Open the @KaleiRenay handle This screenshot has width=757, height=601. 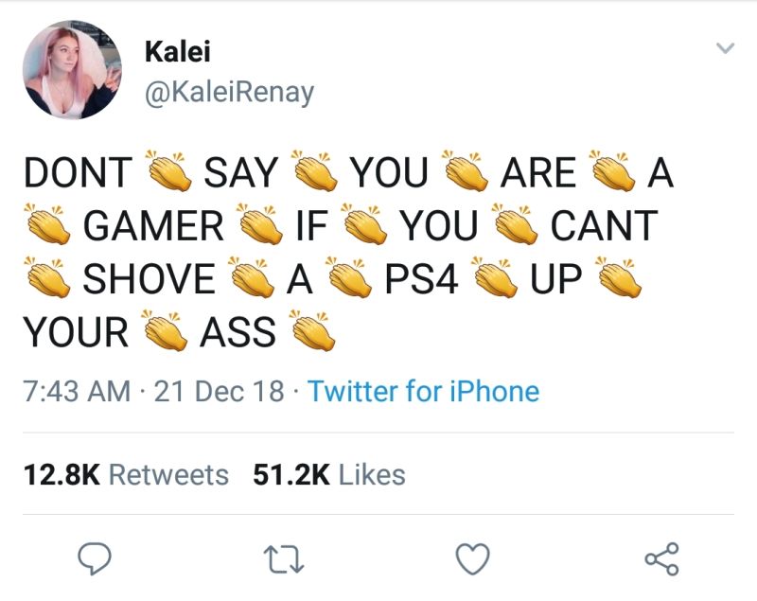coord(229,92)
